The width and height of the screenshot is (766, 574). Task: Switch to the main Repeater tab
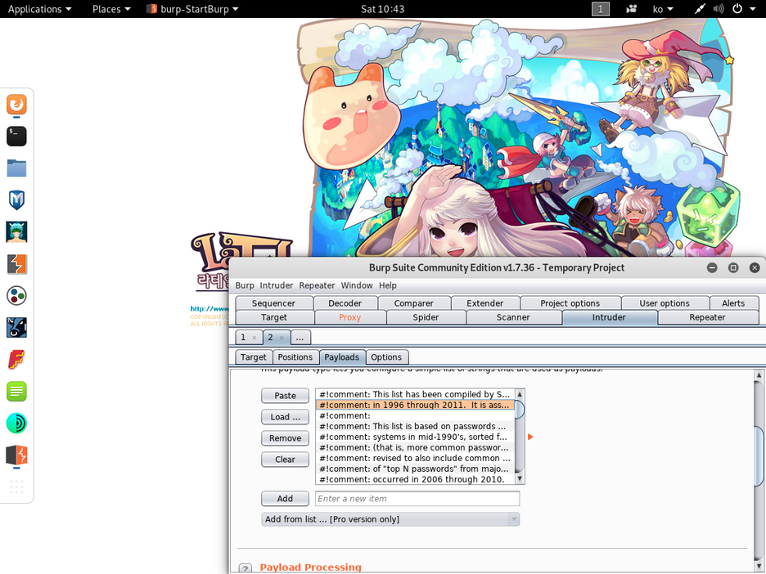pos(707,317)
